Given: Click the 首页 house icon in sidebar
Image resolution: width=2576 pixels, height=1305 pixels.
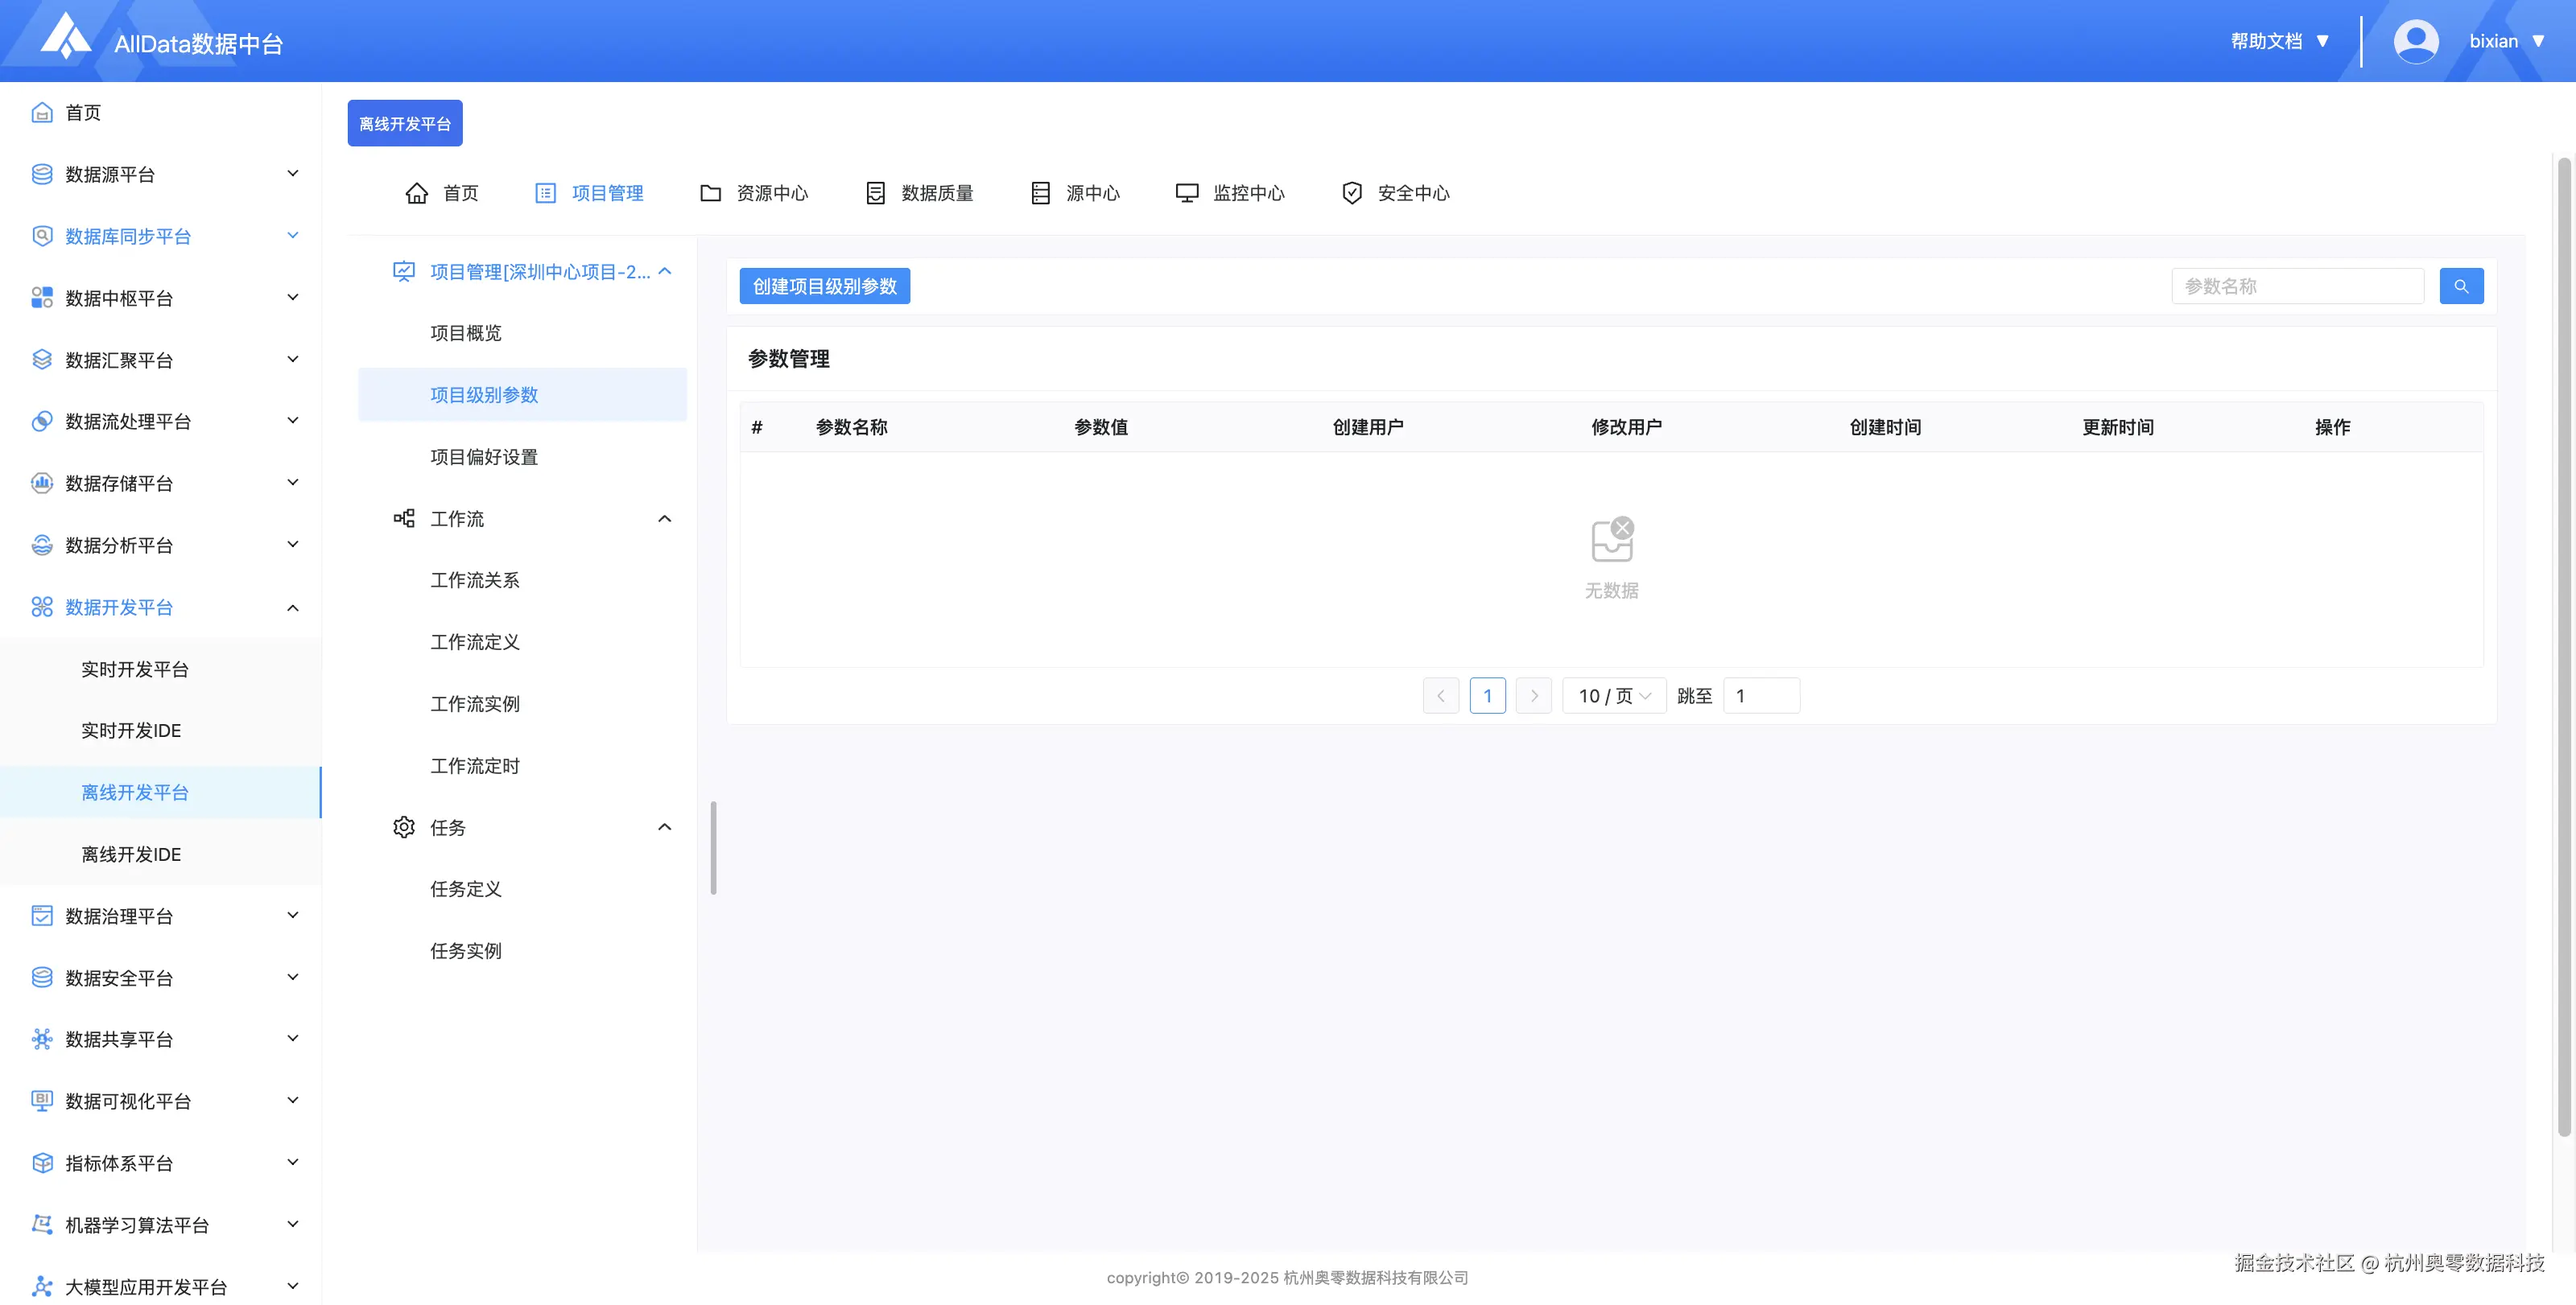Looking at the screenshot, I should [42, 112].
